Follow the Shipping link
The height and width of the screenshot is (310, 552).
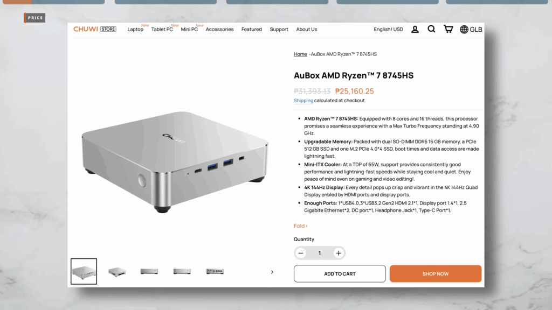click(303, 101)
